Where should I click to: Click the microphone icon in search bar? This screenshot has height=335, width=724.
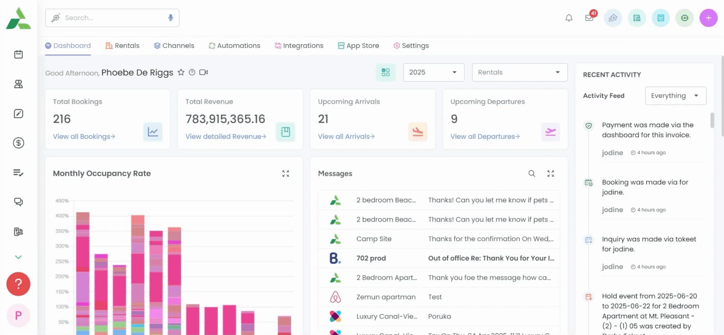click(x=171, y=18)
